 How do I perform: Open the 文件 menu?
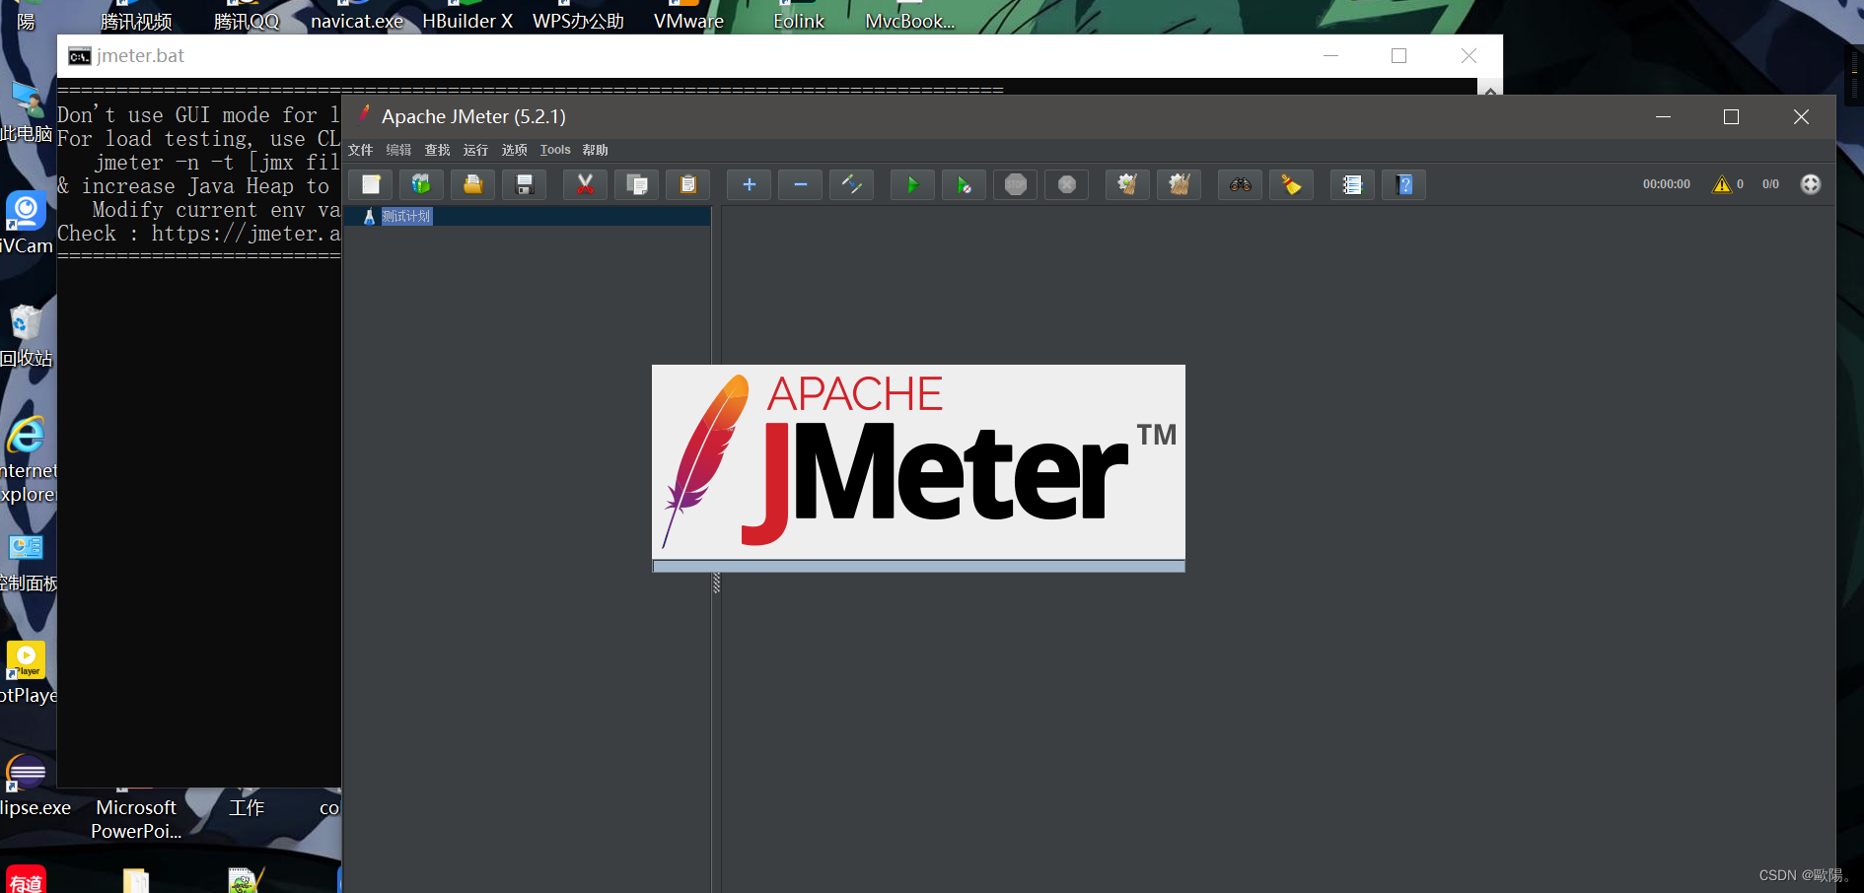coord(361,150)
